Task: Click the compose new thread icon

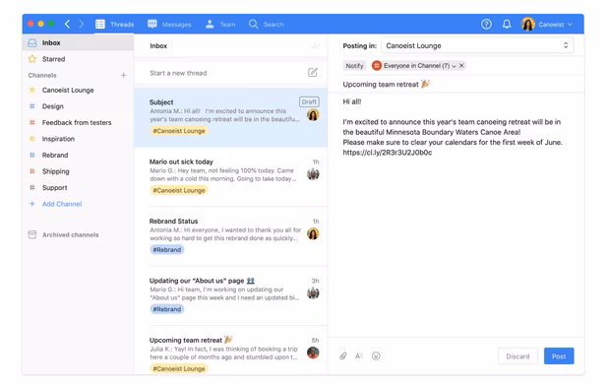Action: point(313,73)
